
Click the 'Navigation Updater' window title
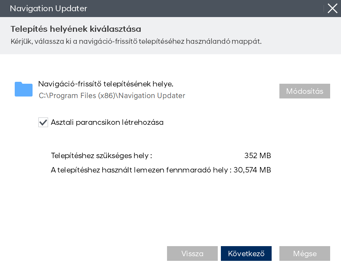tap(48, 8)
